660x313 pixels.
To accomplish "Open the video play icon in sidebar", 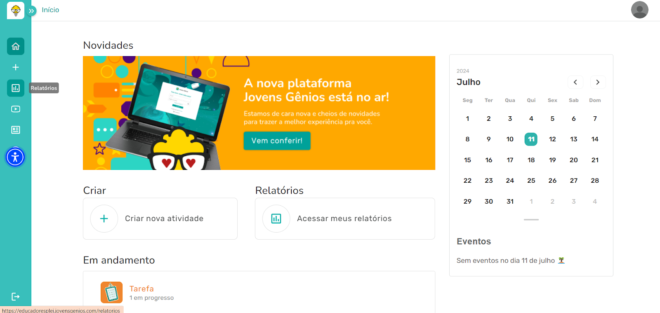I will tap(16, 109).
